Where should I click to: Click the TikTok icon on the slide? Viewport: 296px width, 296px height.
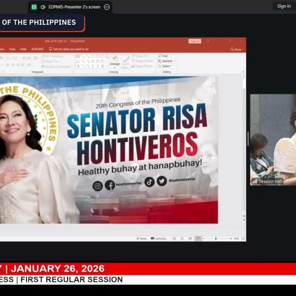tap(149, 182)
